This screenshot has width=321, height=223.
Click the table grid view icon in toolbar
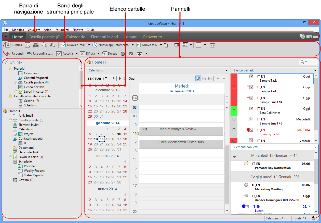click(198, 45)
